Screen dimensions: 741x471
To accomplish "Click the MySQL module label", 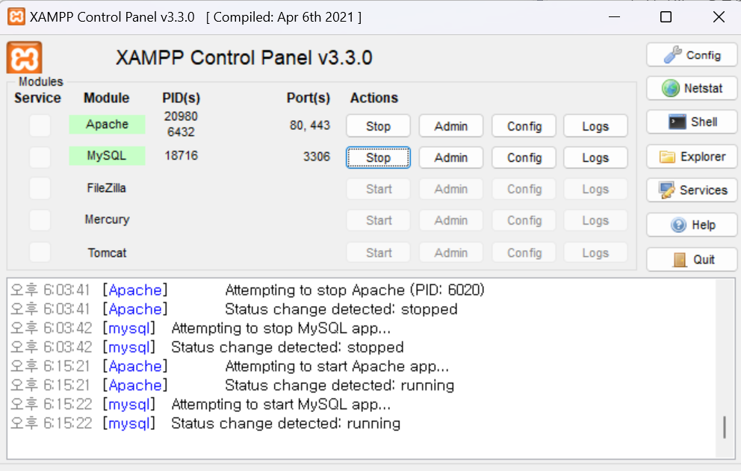I will coord(107,155).
